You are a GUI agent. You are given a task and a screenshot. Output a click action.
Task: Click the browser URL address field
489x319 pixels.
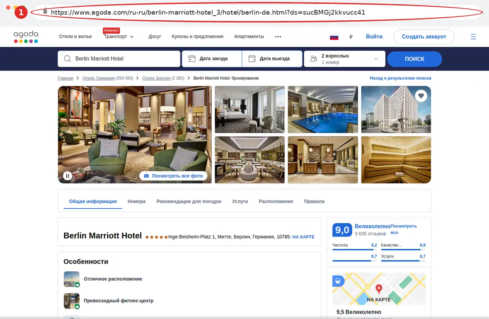click(x=257, y=12)
